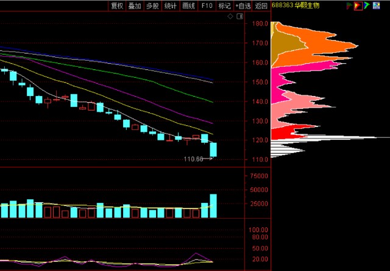
Task: Click the 110.66 low price label
Action: 194,159
